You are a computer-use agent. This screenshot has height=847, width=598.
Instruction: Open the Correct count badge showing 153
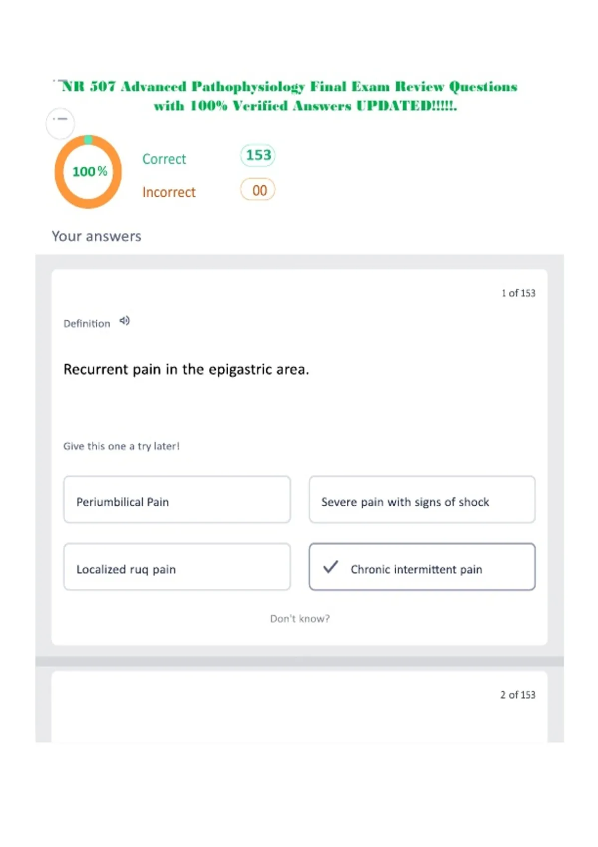[258, 155]
